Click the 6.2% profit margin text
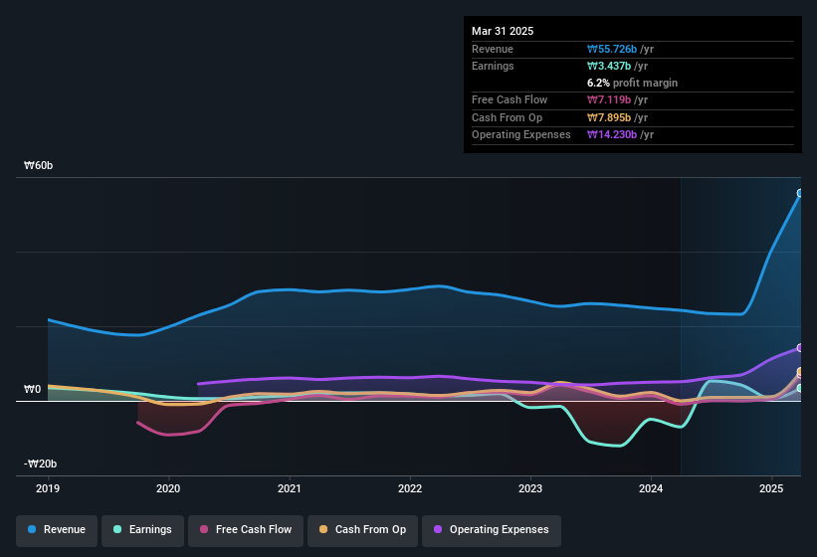Image resolution: width=817 pixels, height=557 pixels. (632, 83)
